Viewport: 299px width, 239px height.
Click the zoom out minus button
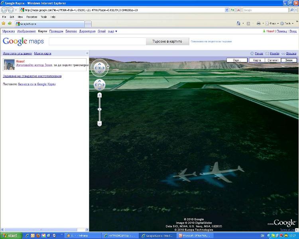pyautogui.click(x=100, y=123)
